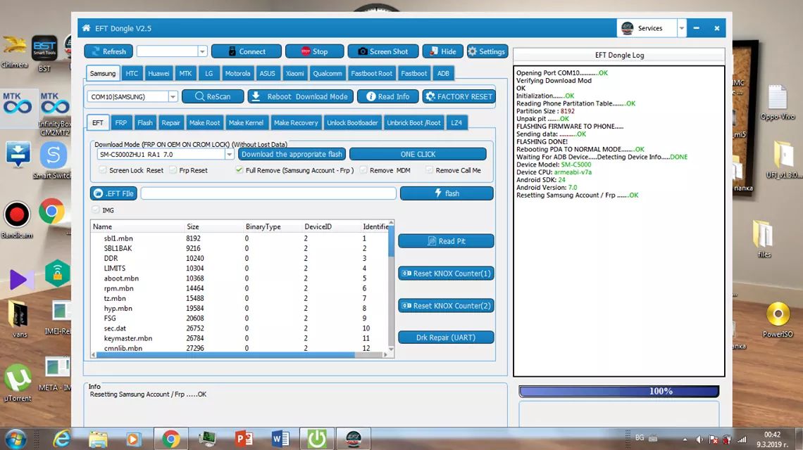This screenshot has width=803, height=450.
Task: Browse for an .EFT File
Action: click(113, 193)
